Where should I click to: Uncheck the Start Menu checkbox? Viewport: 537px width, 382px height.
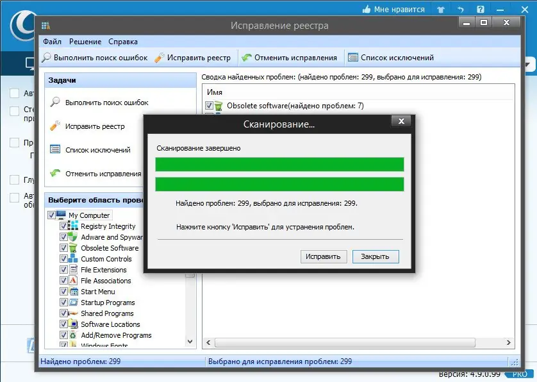click(x=63, y=291)
